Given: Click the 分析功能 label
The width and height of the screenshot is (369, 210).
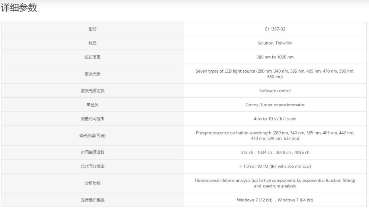Looking at the screenshot, I should coord(93,183).
